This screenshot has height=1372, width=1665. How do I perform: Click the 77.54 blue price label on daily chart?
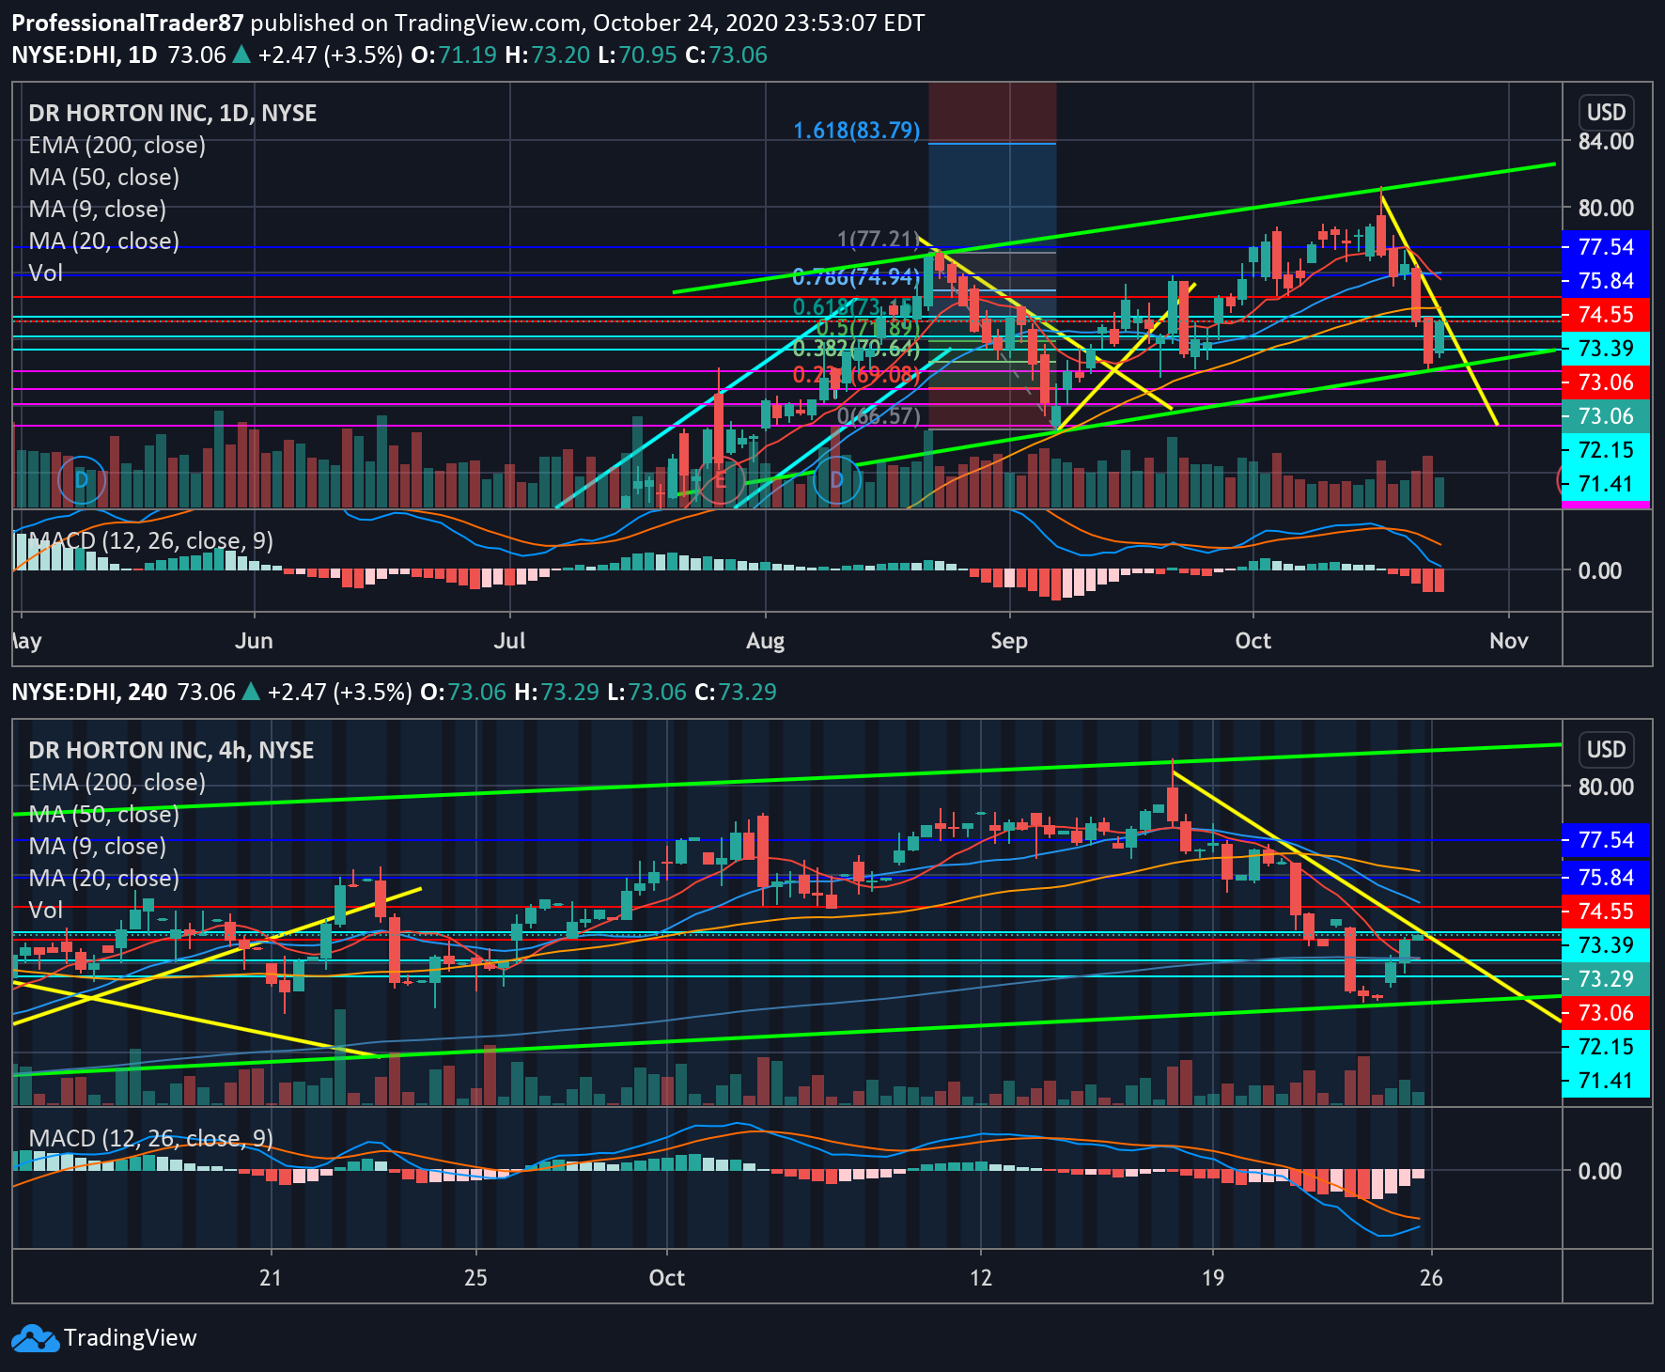click(1606, 247)
